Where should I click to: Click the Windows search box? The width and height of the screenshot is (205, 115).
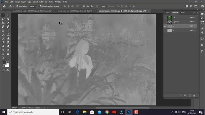pos(33,112)
